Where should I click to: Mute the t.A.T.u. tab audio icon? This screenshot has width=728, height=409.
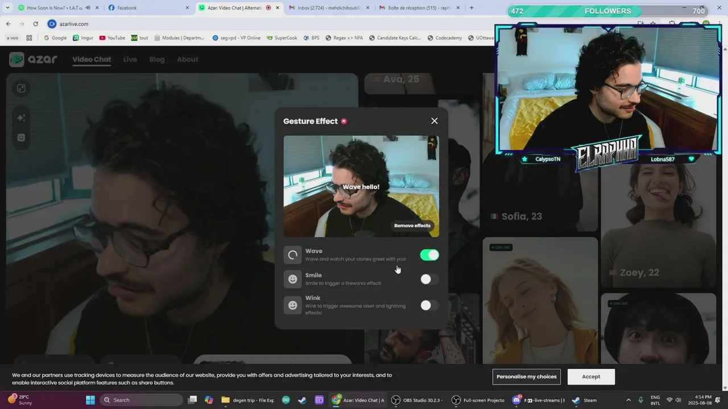point(88,8)
